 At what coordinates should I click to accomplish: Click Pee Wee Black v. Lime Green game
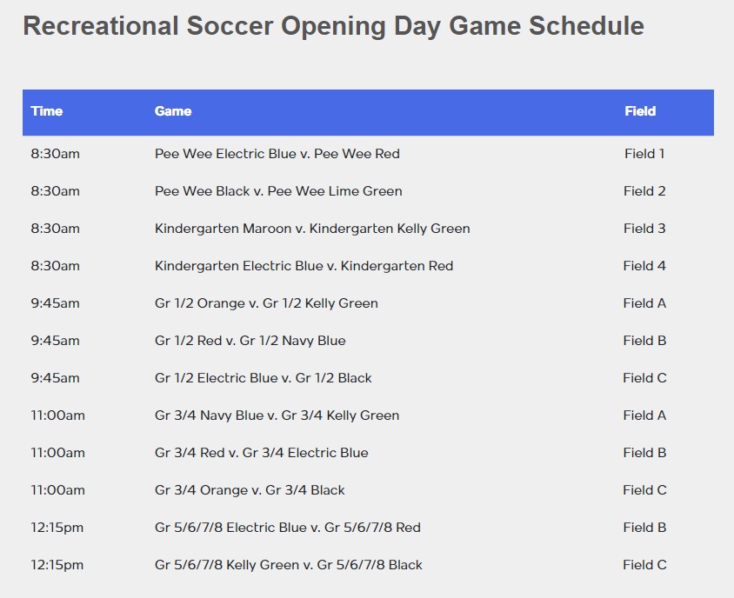point(278,191)
